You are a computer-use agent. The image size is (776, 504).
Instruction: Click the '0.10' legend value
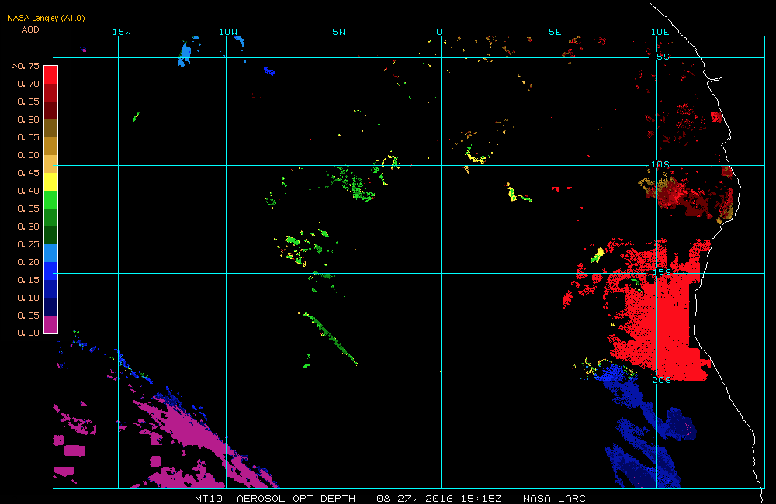tap(28, 297)
